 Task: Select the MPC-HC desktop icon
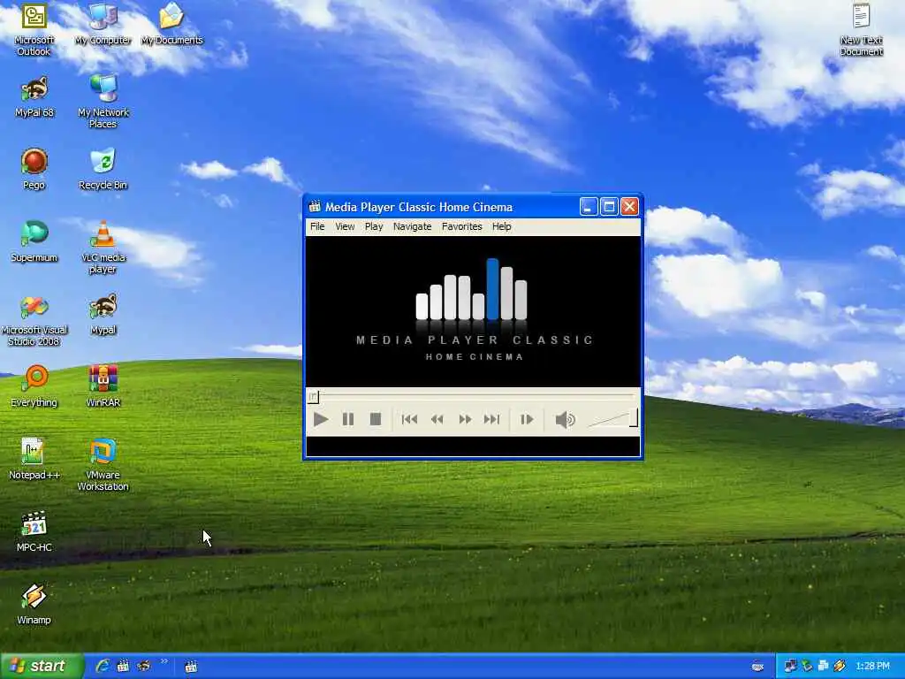34,531
